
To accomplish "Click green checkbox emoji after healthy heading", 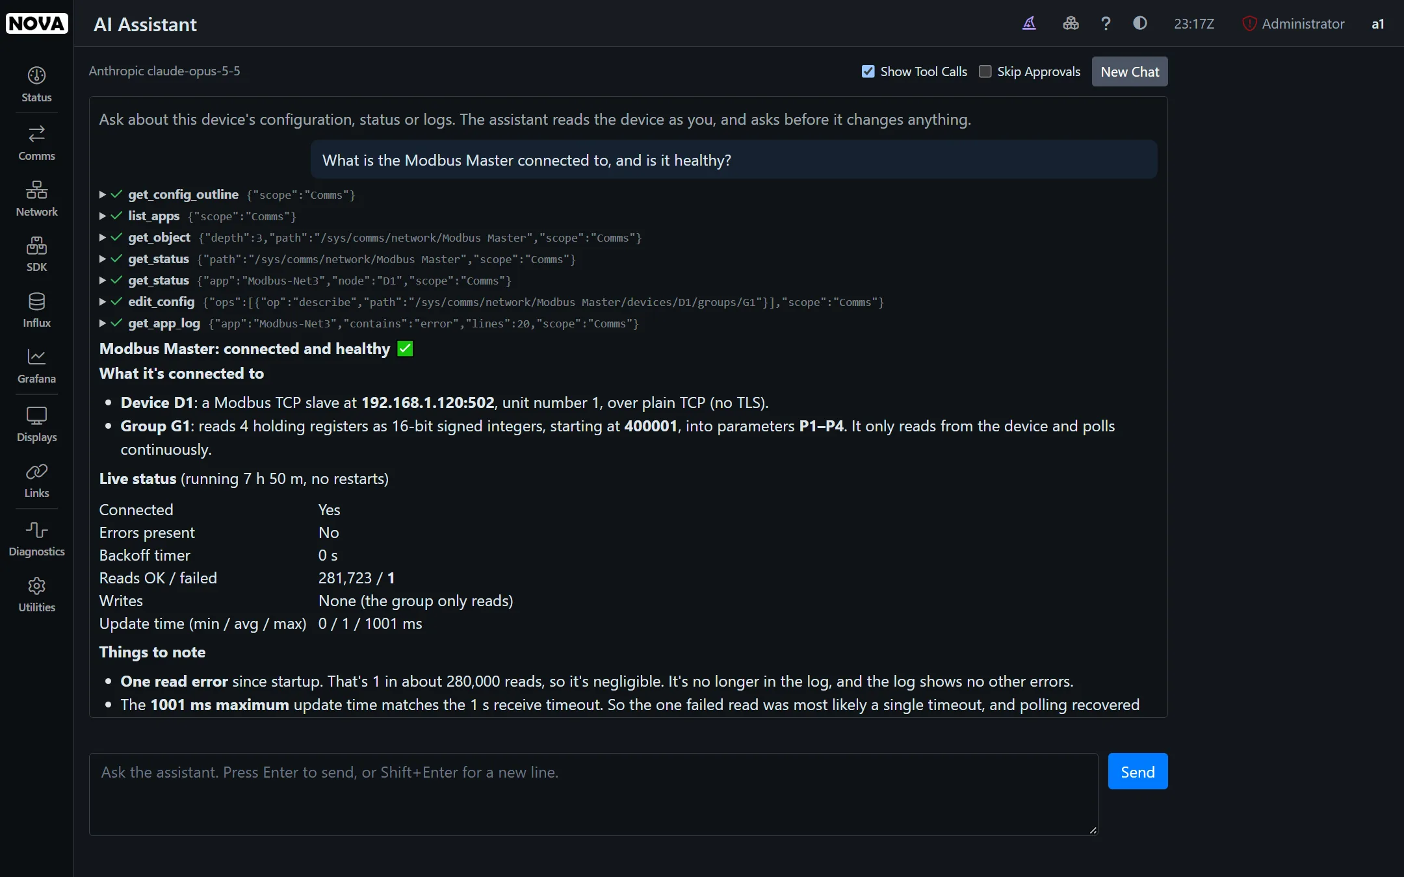I will point(405,349).
